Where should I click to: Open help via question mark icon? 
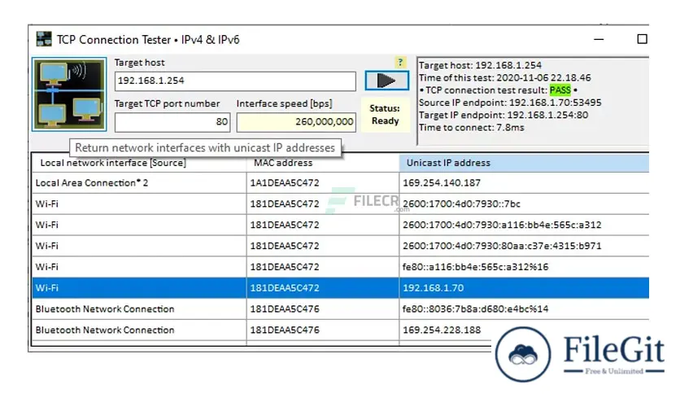[x=400, y=62]
